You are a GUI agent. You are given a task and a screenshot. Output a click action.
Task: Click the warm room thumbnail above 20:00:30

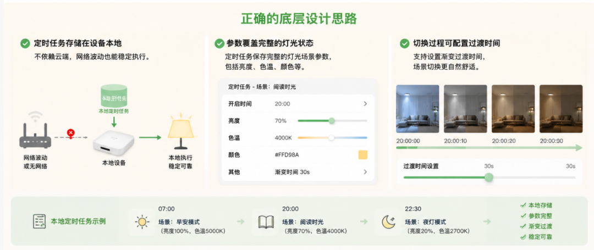coord(561,109)
